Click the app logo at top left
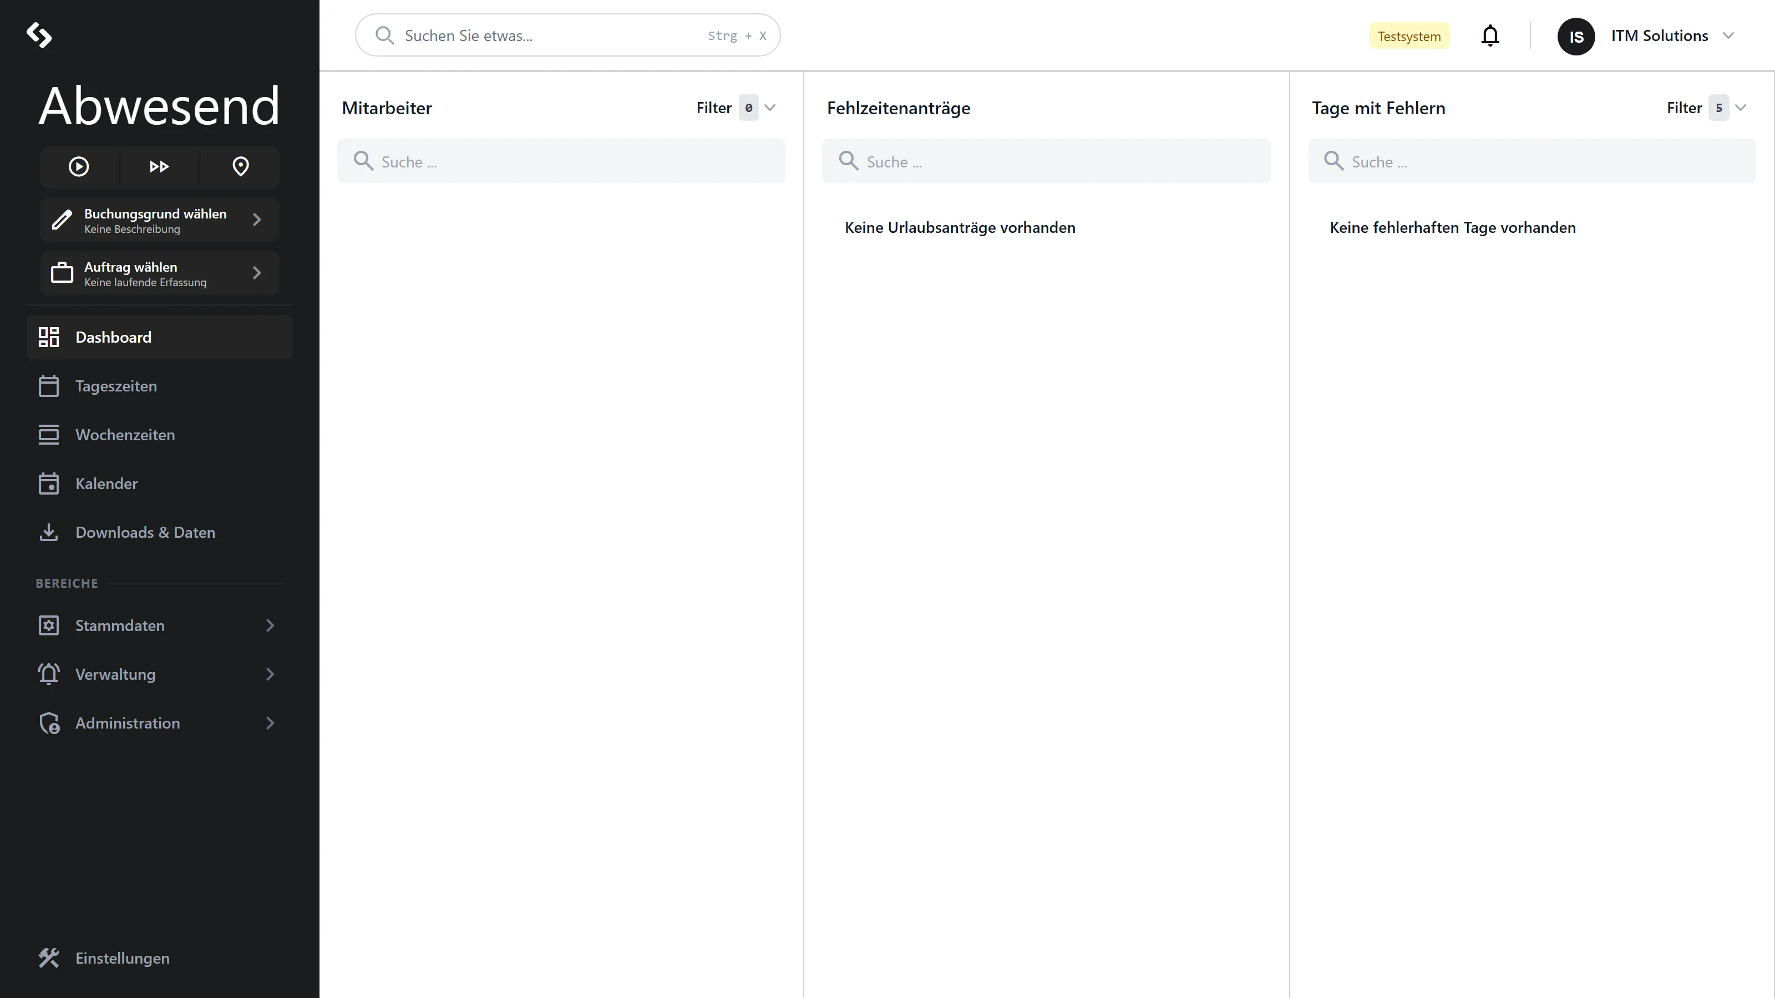 39,35
